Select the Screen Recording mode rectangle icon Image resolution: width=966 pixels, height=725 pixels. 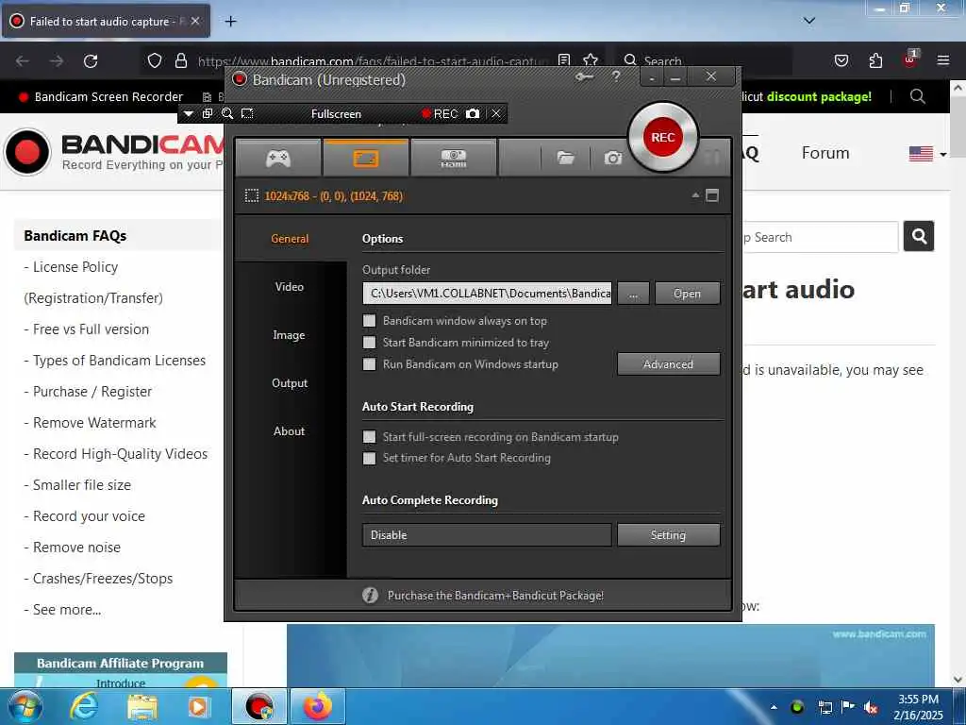365,158
